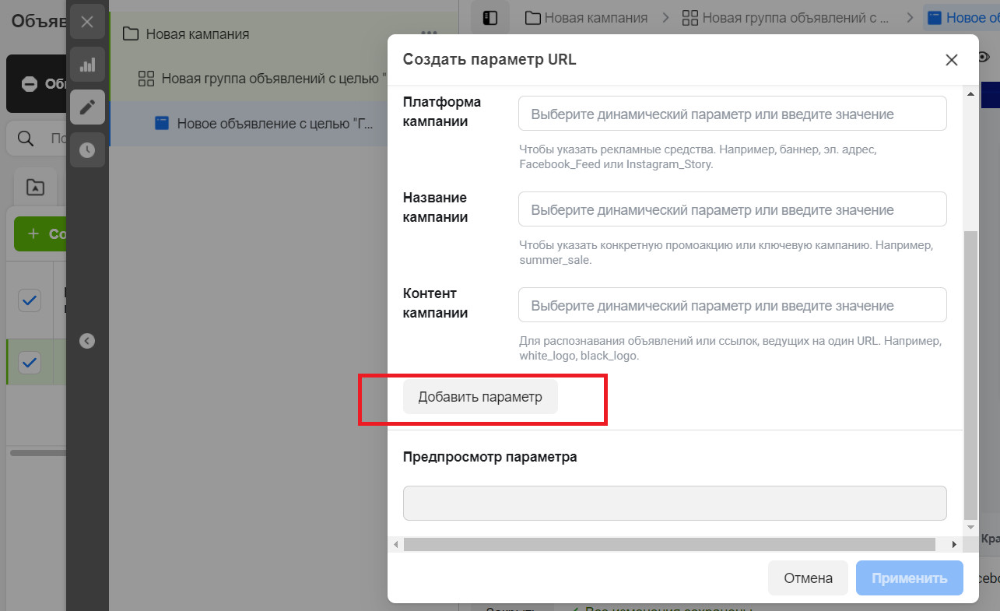Collapse the sidebar with left arrow circle
The width and height of the screenshot is (1000, 611).
(87, 341)
